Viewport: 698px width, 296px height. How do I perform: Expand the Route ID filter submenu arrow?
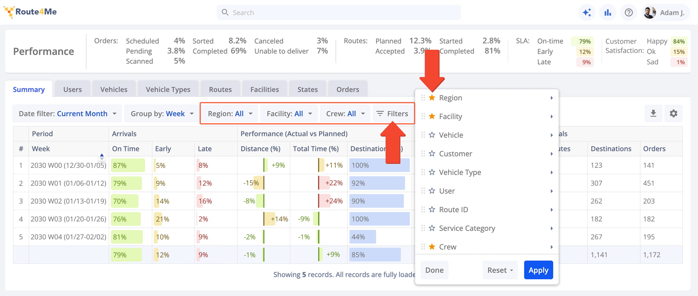pos(551,209)
